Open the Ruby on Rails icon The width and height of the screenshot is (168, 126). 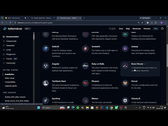point(85,66)
